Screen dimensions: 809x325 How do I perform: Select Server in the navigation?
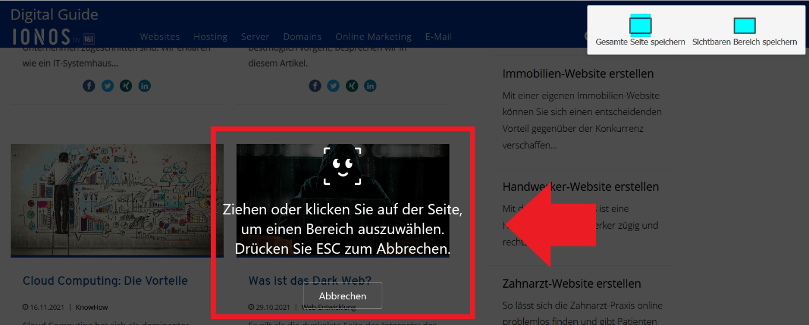pyautogui.click(x=255, y=36)
